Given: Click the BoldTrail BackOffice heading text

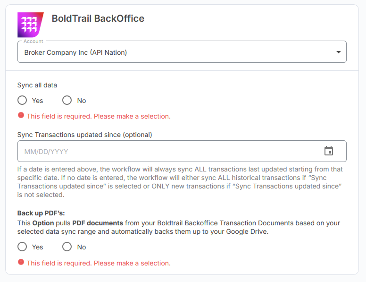Looking at the screenshot, I should pos(98,18).
